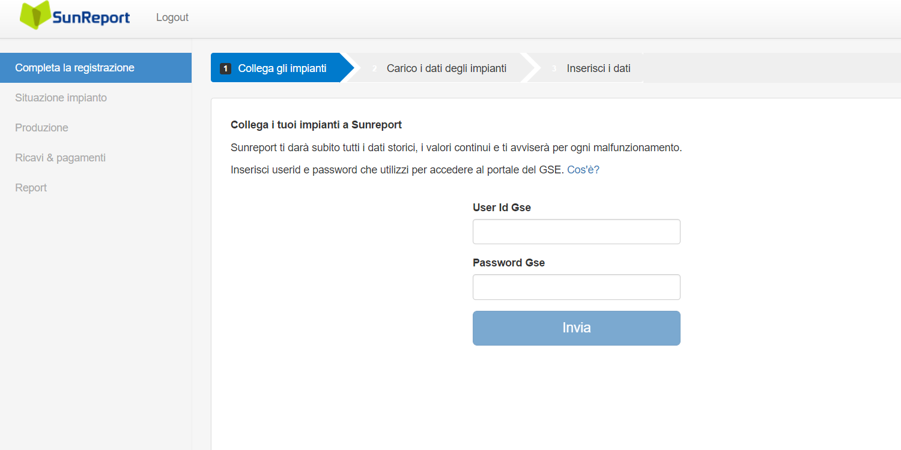Open the Cos'è? help link

[583, 170]
